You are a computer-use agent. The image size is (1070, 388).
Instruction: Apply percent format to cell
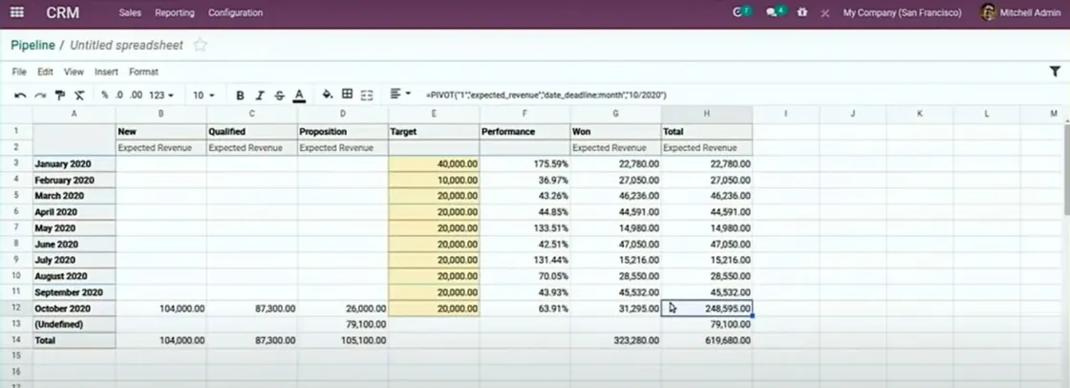[x=104, y=95]
